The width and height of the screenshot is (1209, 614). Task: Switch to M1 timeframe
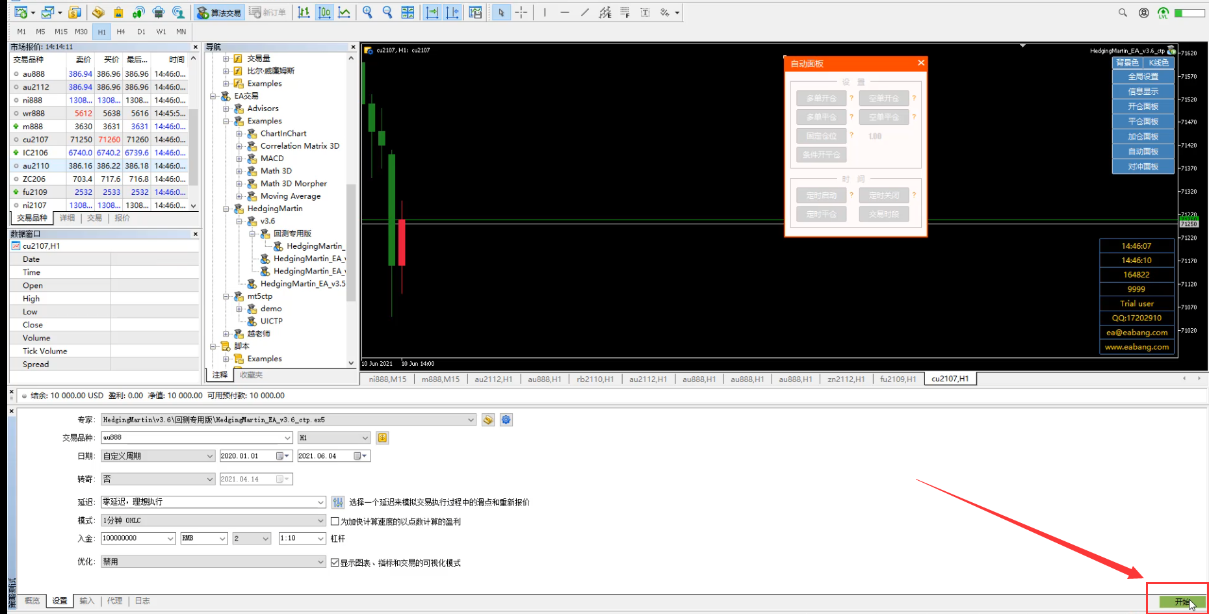(21, 31)
